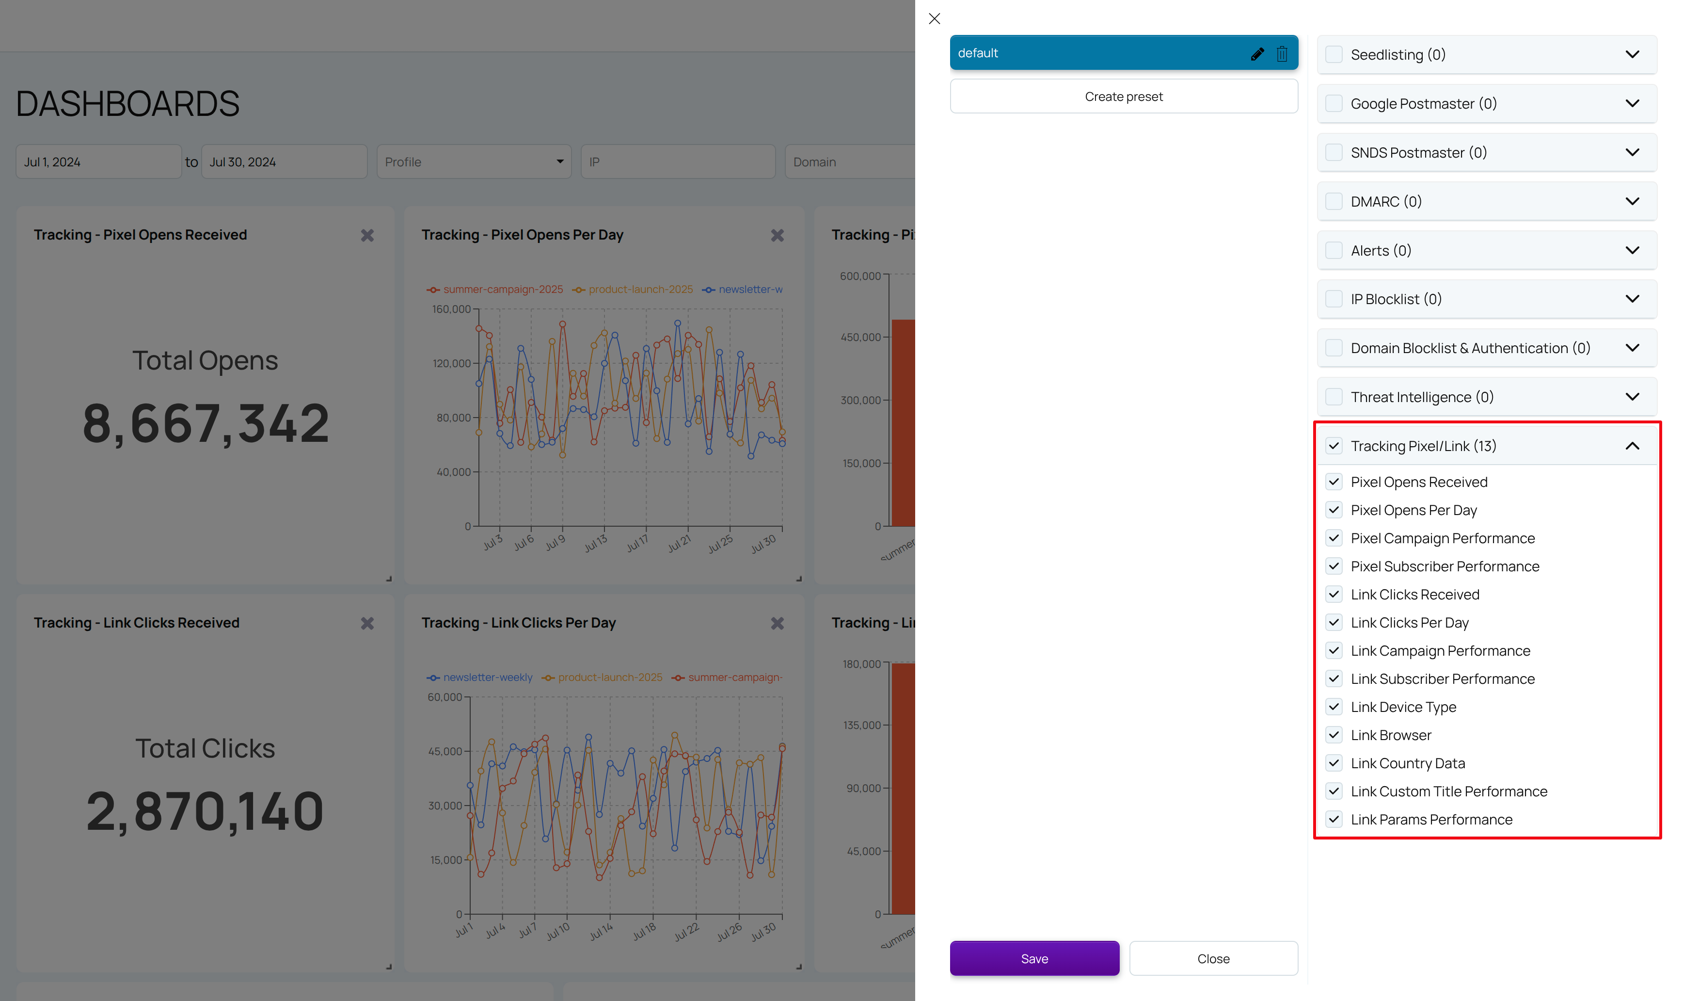Image resolution: width=1683 pixels, height=1001 pixels.
Task: Delete the default preset
Action: (1281, 52)
